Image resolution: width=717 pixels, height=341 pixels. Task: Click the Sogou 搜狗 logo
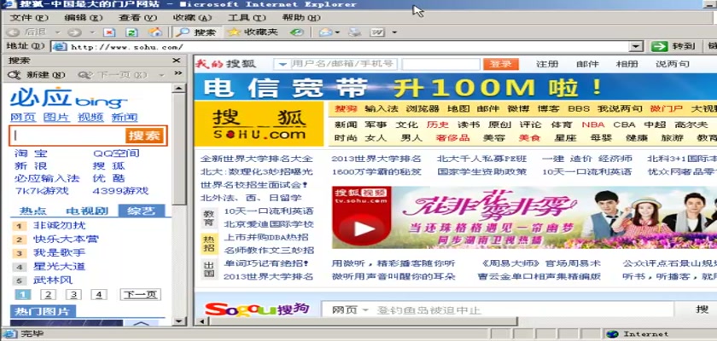click(x=258, y=309)
